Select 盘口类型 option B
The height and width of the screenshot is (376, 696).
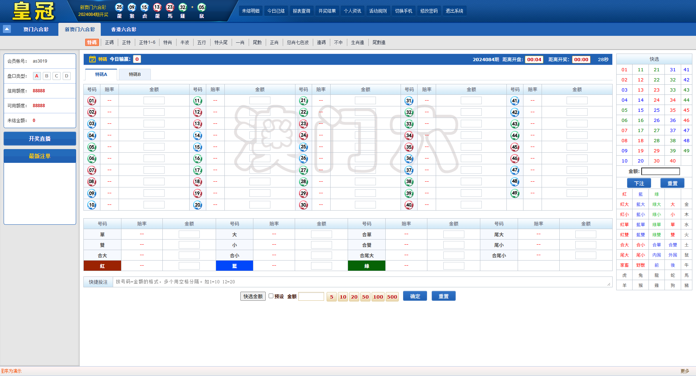point(46,76)
